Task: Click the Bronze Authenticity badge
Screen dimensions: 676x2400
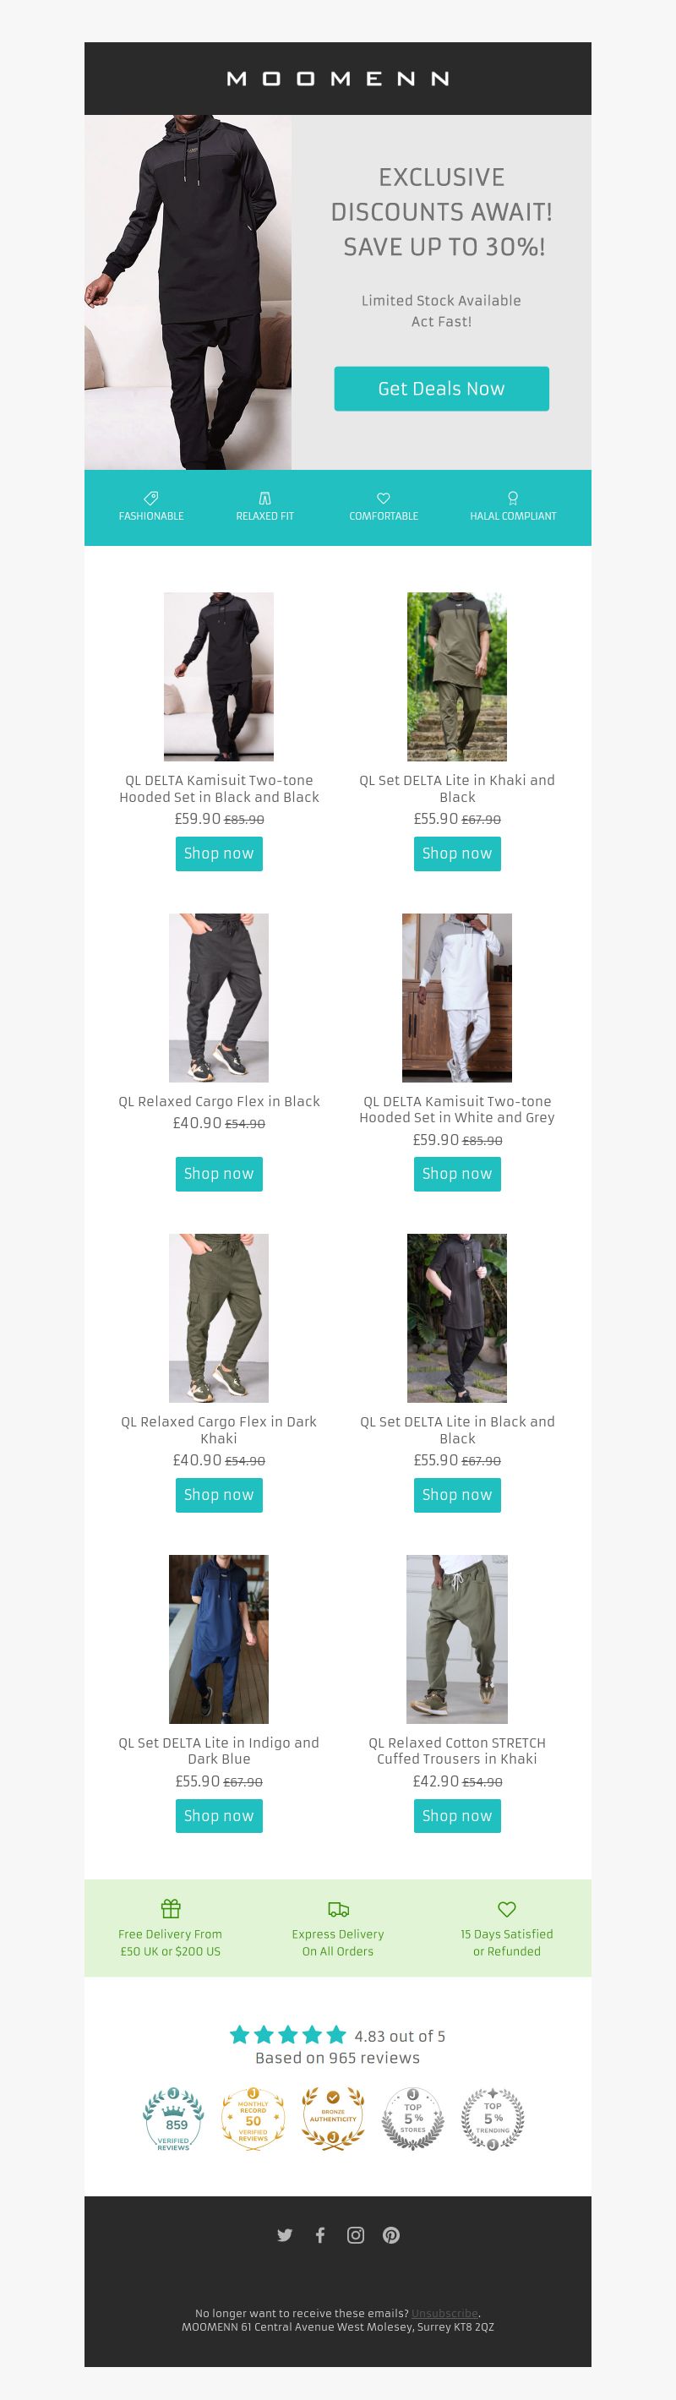Action: [x=332, y=2119]
